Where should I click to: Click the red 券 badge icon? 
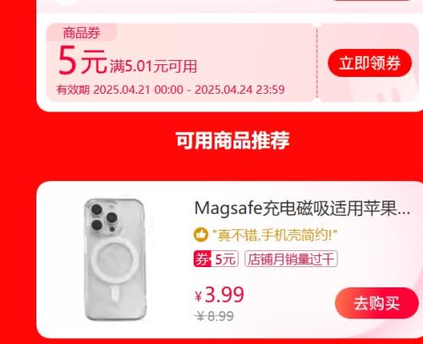click(202, 259)
